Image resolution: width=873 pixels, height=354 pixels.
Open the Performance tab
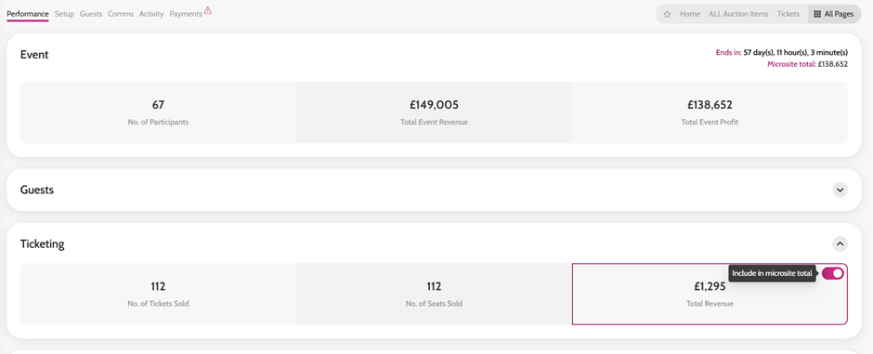28,14
